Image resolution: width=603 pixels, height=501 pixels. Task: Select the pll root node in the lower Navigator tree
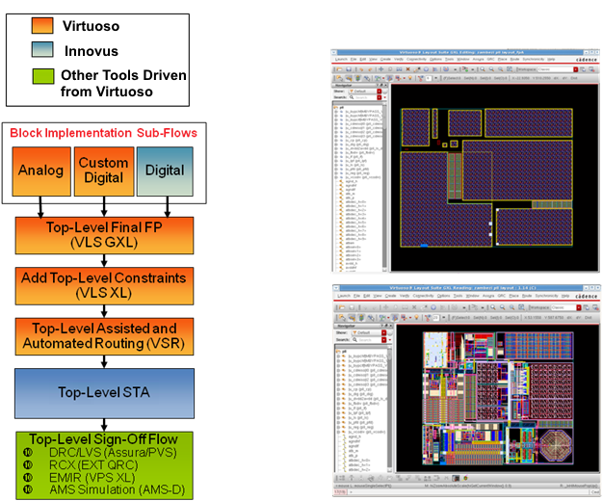tap(344, 352)
